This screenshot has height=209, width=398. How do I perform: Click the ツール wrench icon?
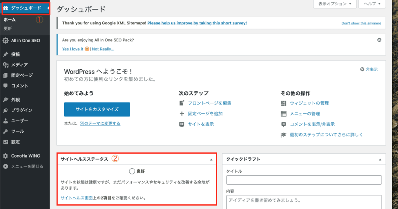pos(5,132)
